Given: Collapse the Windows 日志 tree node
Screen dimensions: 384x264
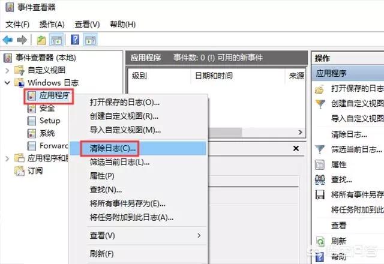Looking at the screenshot, I should 7,83.
